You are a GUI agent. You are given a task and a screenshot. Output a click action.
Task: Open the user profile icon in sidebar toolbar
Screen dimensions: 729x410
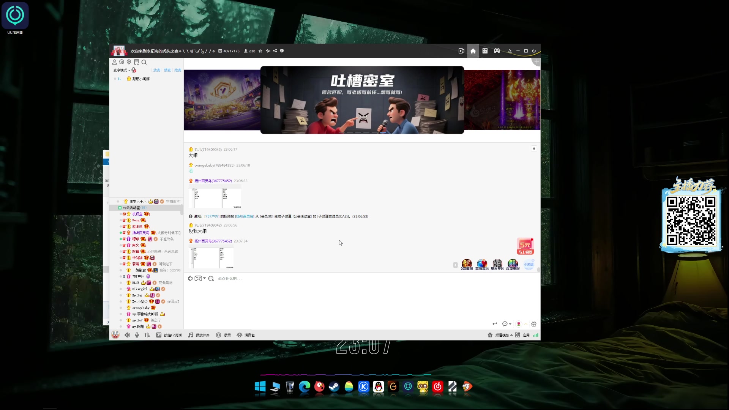coord(114,62)
